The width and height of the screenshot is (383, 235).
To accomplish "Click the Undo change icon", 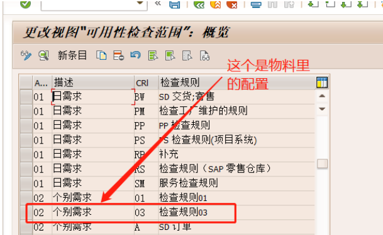I will [x=136, y=55].
